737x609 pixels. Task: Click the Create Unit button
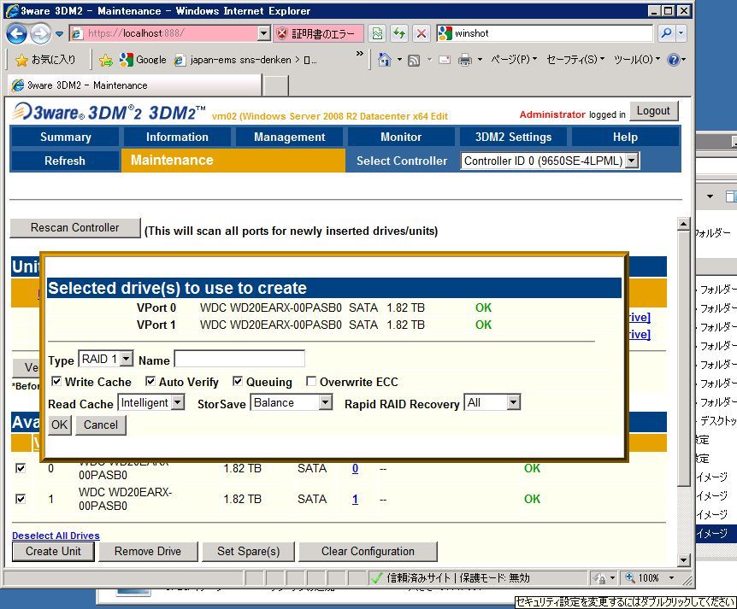[53, 551]
